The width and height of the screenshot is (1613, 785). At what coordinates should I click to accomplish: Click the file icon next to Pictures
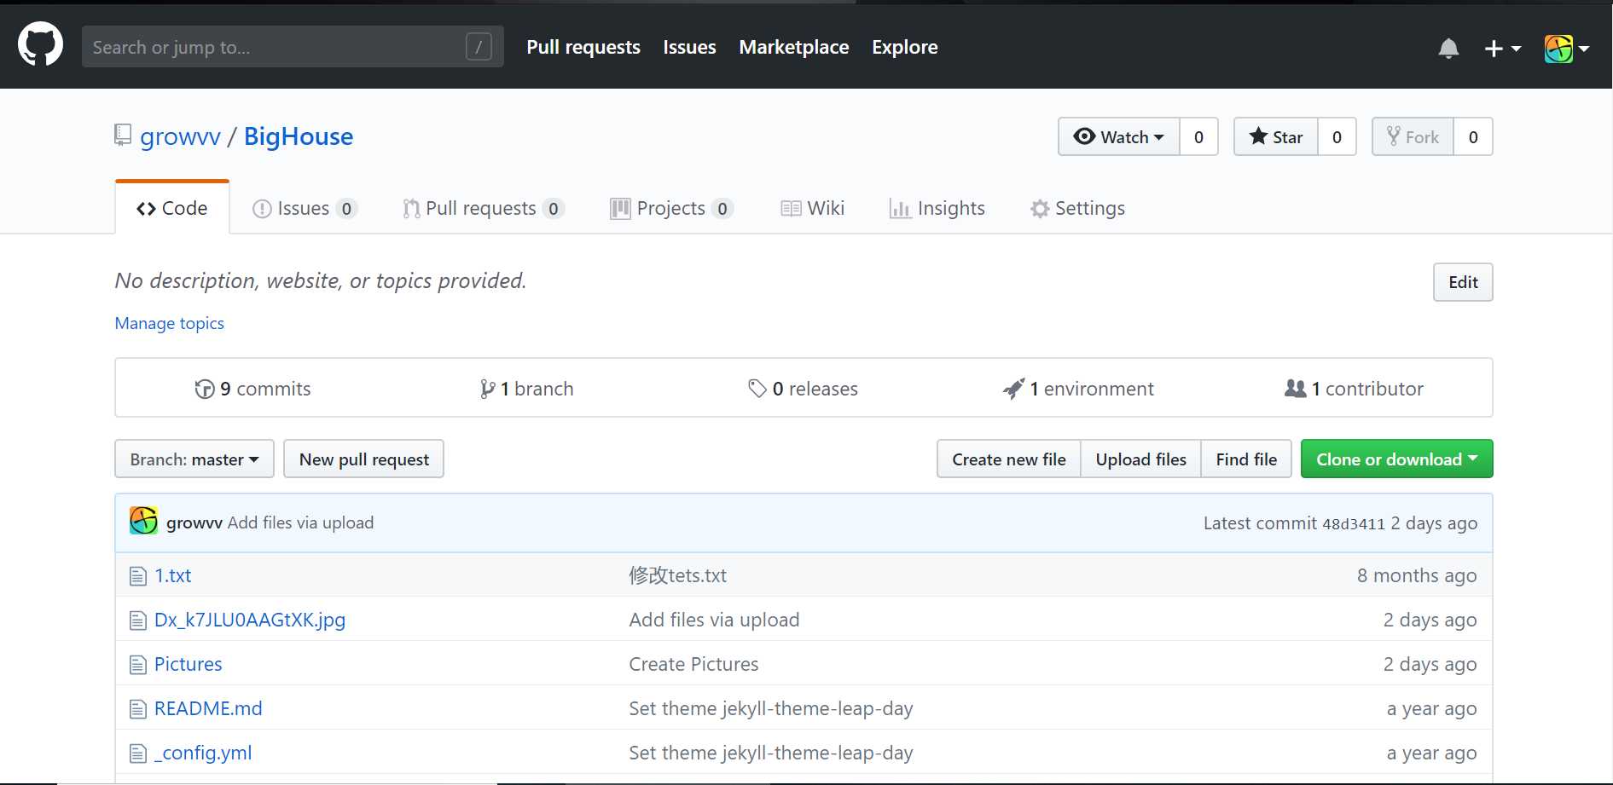click(138, 665)
